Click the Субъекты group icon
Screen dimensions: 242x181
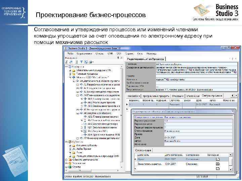pyautogui.click(x=70, y=142)
